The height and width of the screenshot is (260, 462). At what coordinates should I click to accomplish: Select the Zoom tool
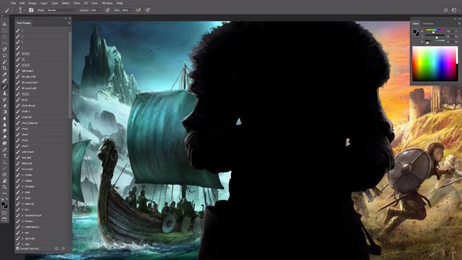(x=4, y=186)
